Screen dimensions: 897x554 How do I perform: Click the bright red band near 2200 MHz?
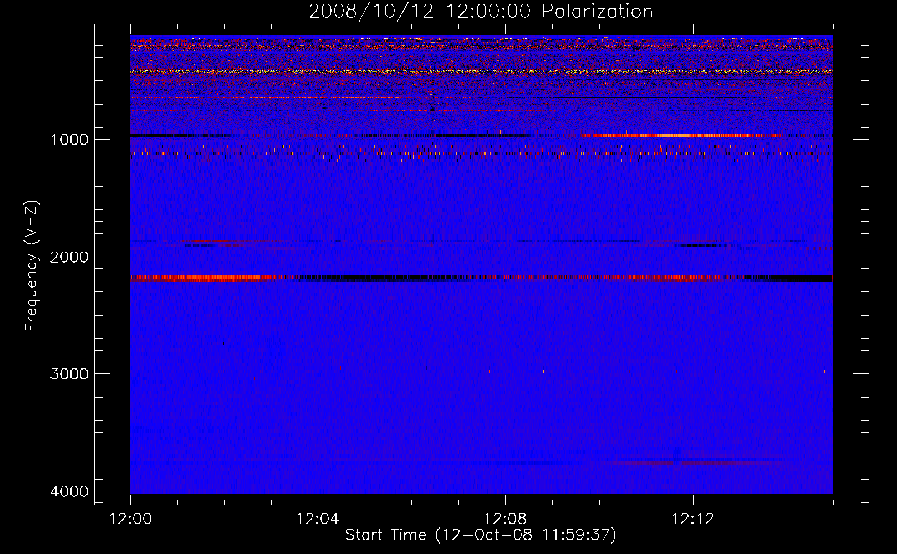click(x=201, y=278)
